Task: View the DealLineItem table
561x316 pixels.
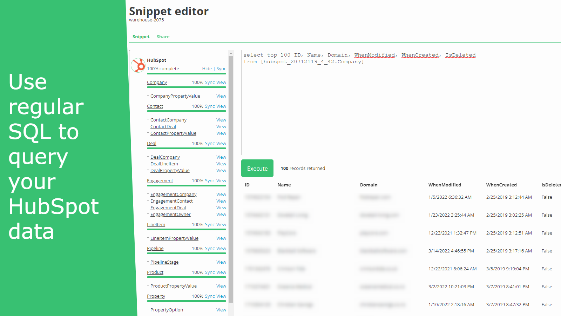Action: click(221, 164)
